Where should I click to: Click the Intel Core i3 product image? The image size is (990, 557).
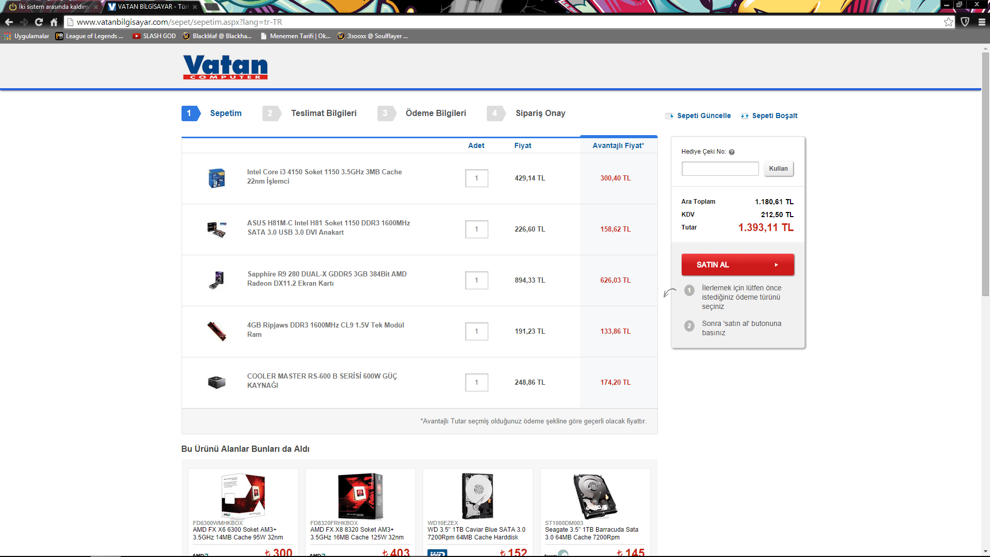217,178
